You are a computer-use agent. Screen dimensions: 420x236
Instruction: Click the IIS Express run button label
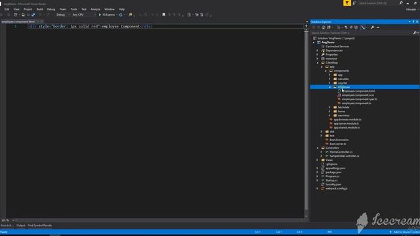[108, 14]
